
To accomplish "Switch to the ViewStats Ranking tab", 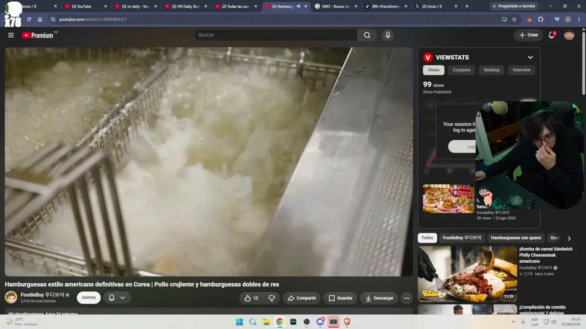I will pyautogui.click(x=491, y=70).
